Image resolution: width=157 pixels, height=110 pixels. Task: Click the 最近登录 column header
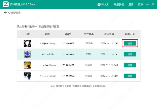click(x=109, y=34)
